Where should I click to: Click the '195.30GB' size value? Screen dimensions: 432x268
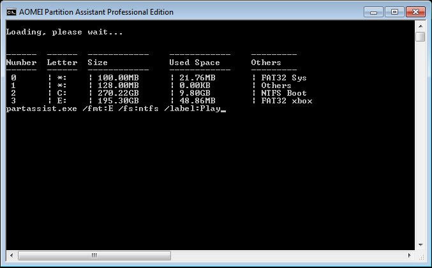(118, 101)
